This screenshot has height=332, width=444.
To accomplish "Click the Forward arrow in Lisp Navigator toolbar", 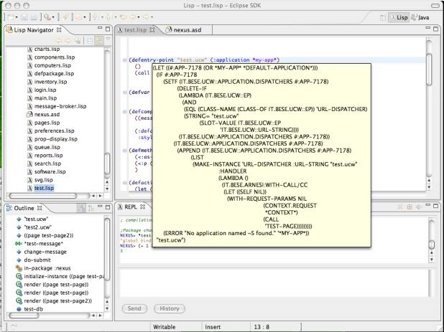I will (68, 41).
